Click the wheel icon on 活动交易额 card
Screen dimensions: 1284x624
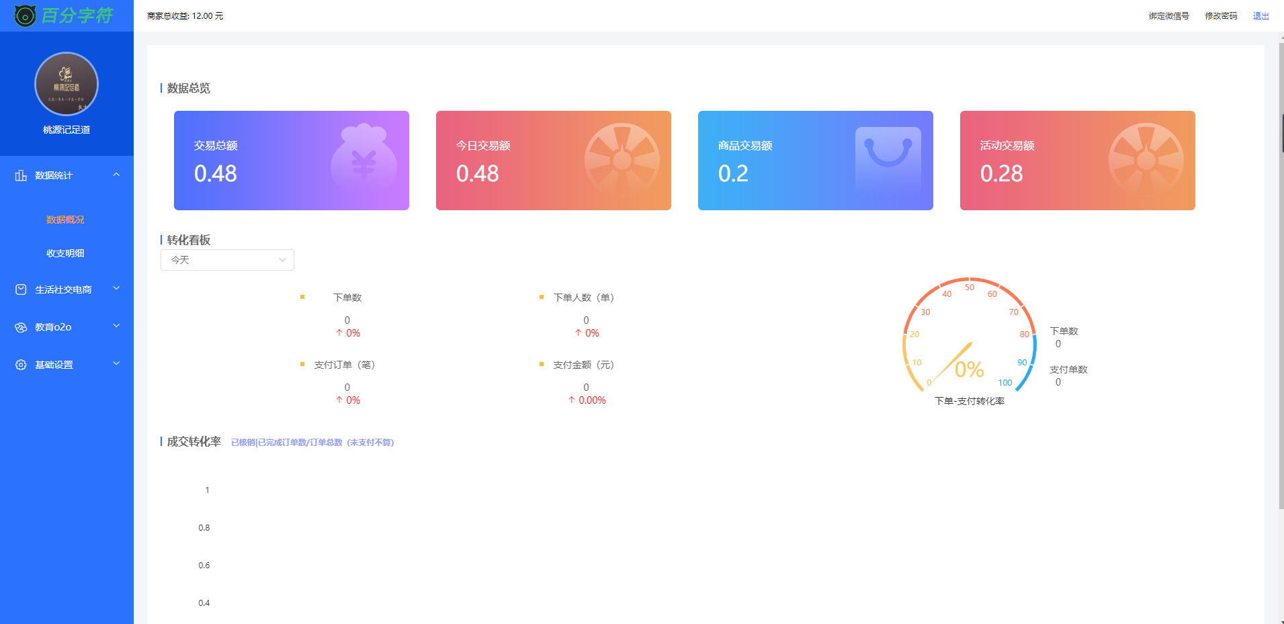pyautogui.click(x=1146, y=160)
